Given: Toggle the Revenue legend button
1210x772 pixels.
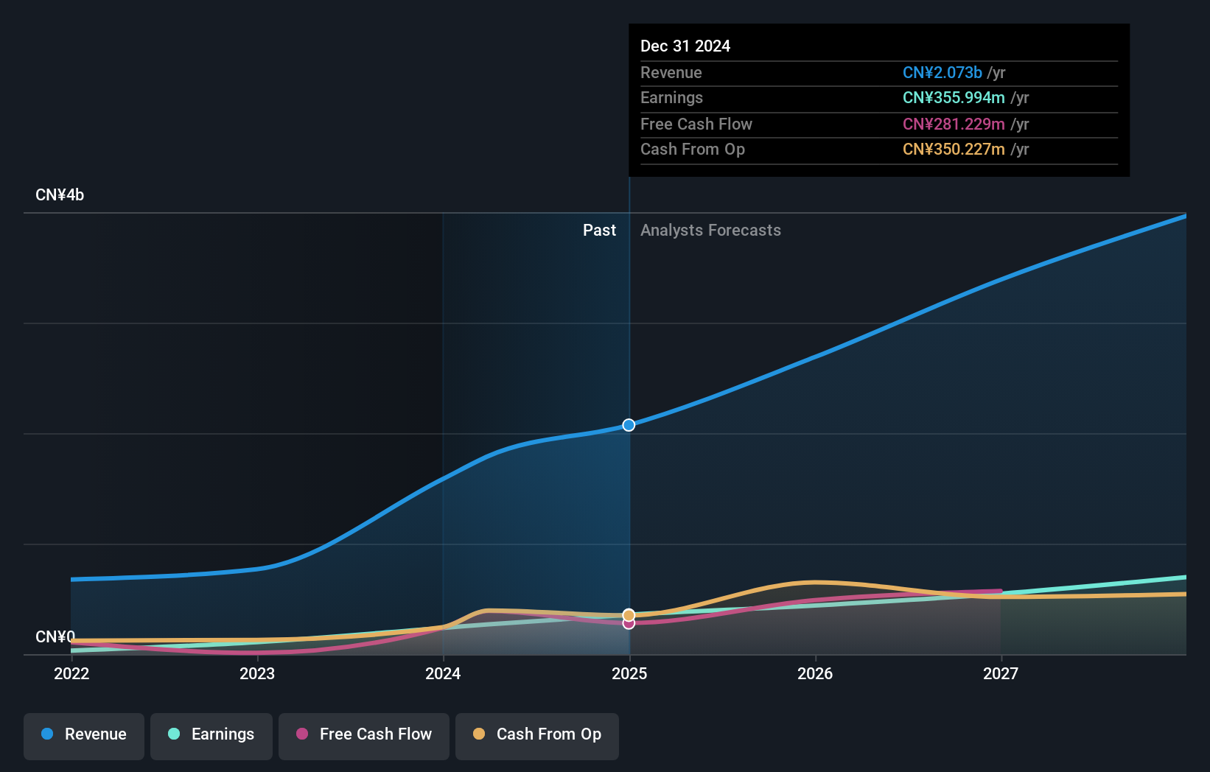Looking at the screenshot, I should pos(84,736).
